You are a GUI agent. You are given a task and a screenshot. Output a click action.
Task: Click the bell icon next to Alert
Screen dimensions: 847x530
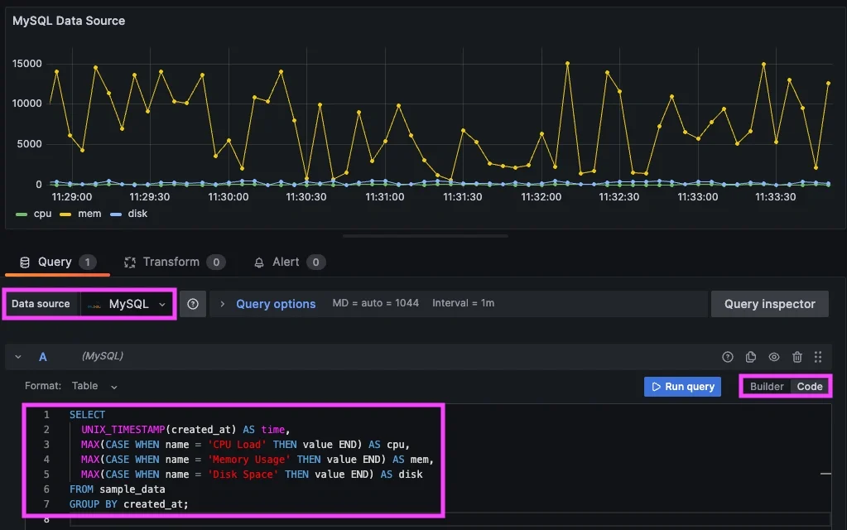[259, 262]
